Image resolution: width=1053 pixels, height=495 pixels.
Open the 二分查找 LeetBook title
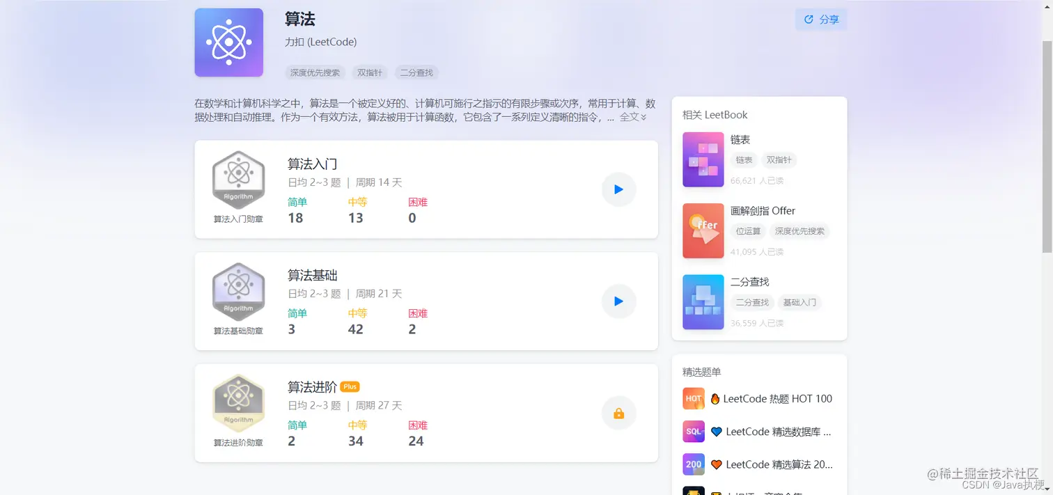[x=750, y=282]
